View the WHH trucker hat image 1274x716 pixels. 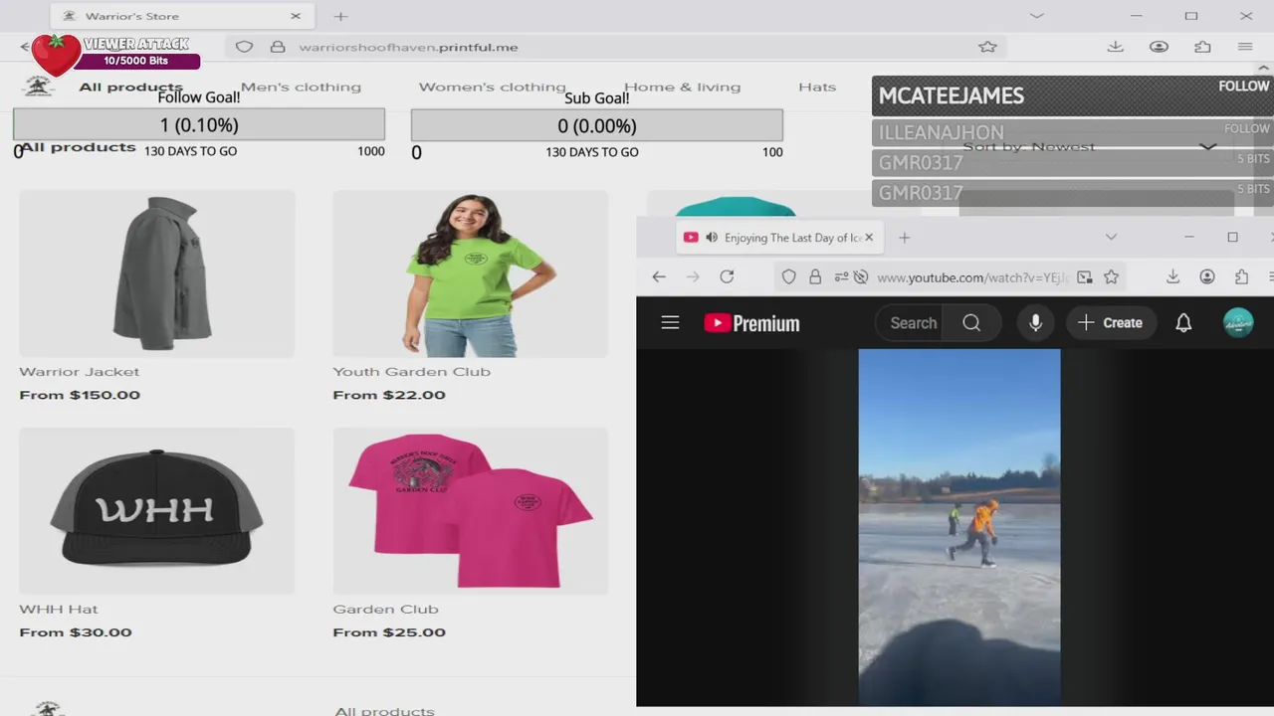click(x=157, y=511)
